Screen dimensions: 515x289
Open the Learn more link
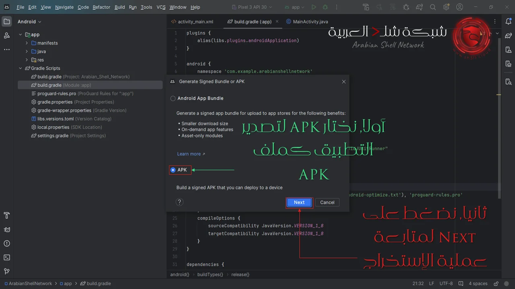click(x=191, y=154)
